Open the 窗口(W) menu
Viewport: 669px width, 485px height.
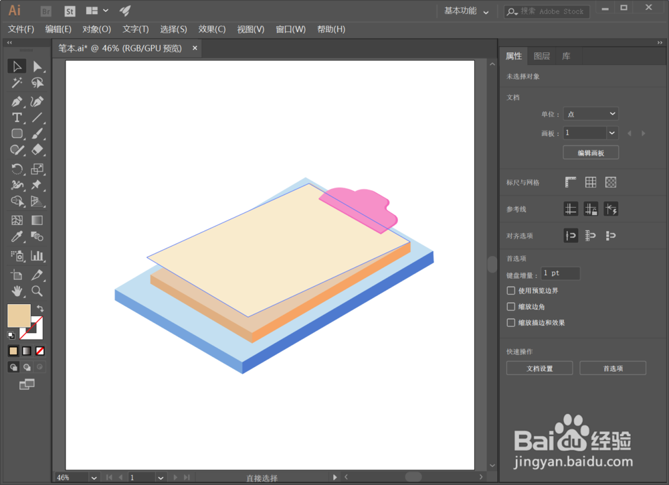[x=290, y=29]
